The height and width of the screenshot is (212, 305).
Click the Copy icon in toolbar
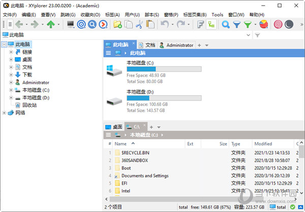click(129, 24)
